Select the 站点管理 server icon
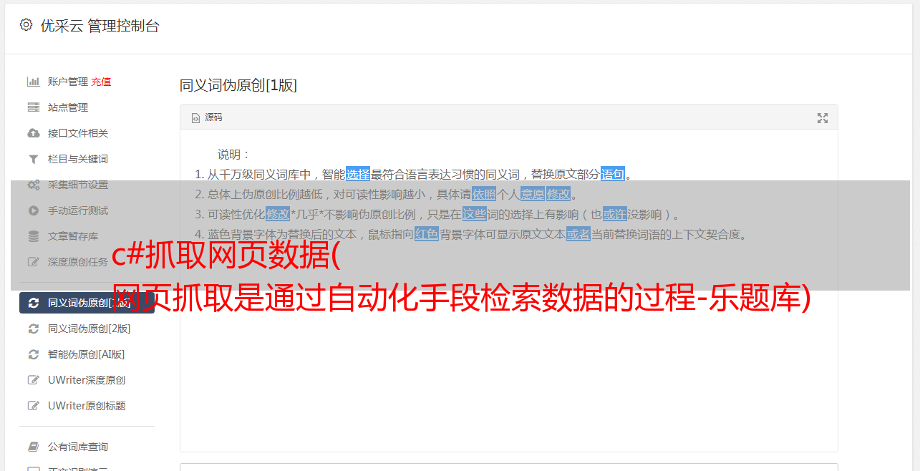 (33, 107)
